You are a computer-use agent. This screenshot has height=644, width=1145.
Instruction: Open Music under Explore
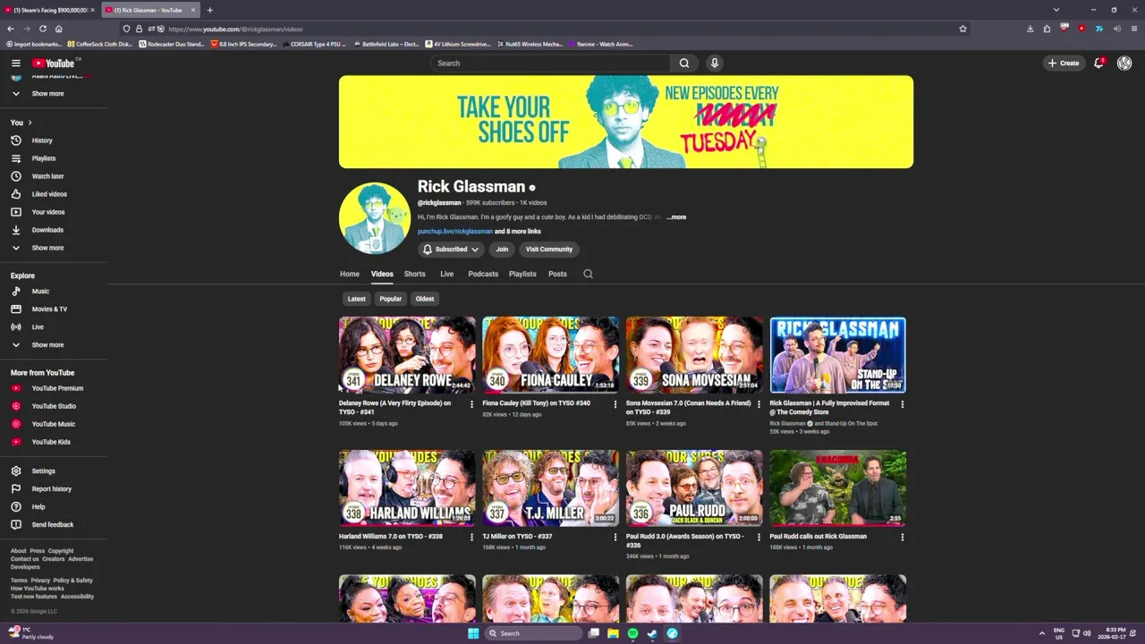[x=40, y=291]
